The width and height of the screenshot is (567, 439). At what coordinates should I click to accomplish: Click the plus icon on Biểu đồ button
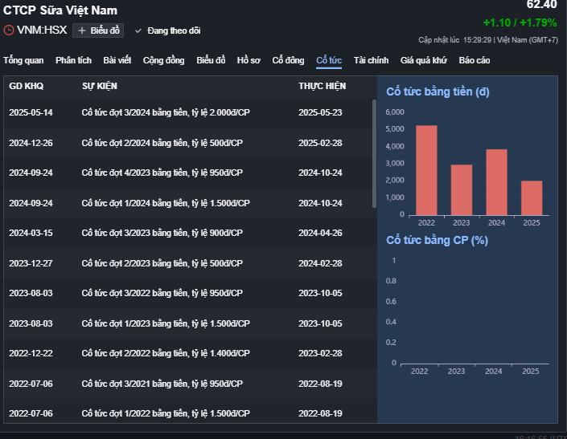tap(82, 30)
